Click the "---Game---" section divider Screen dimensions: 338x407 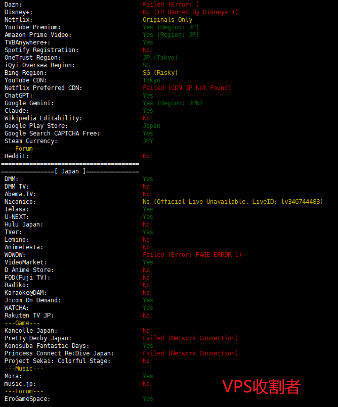click(22, 323)
